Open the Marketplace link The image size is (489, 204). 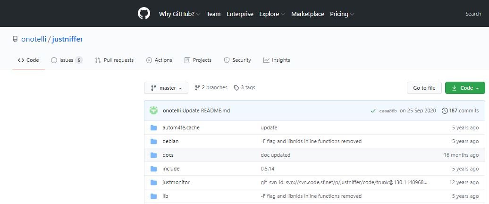(307, 14)
